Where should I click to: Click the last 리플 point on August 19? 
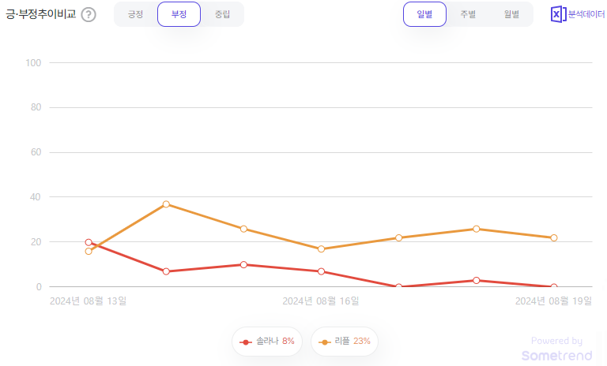553,237
